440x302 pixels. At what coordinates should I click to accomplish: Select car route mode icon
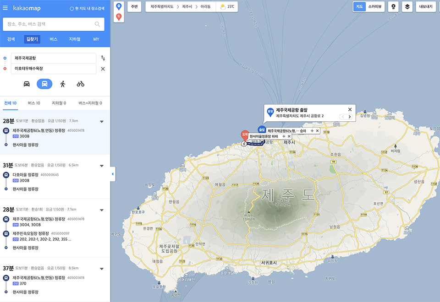click(27, 84)
